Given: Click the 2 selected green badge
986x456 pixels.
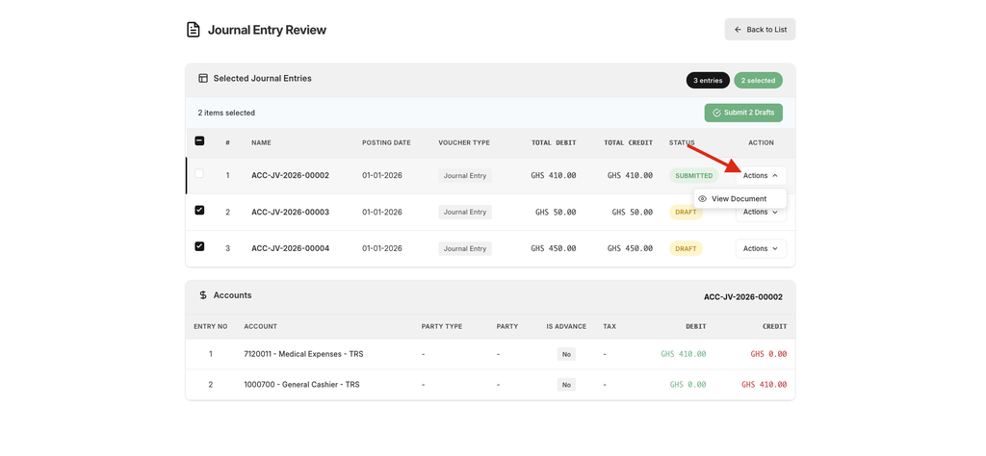Looking at the screenshot, I should coord(758,81).
